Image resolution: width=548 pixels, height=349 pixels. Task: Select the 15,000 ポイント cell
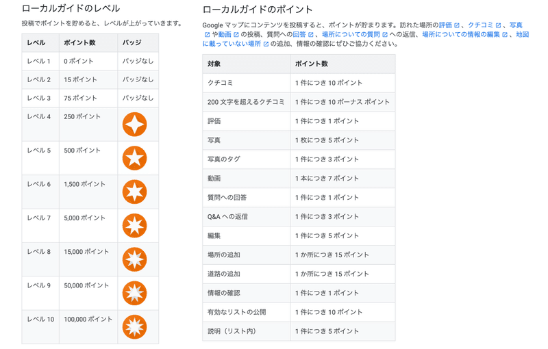(x=88, y=259)
